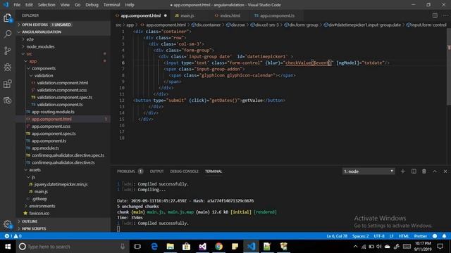Split the editor to the right
This screenshot has height=253, width=451.
pos(435,15)
